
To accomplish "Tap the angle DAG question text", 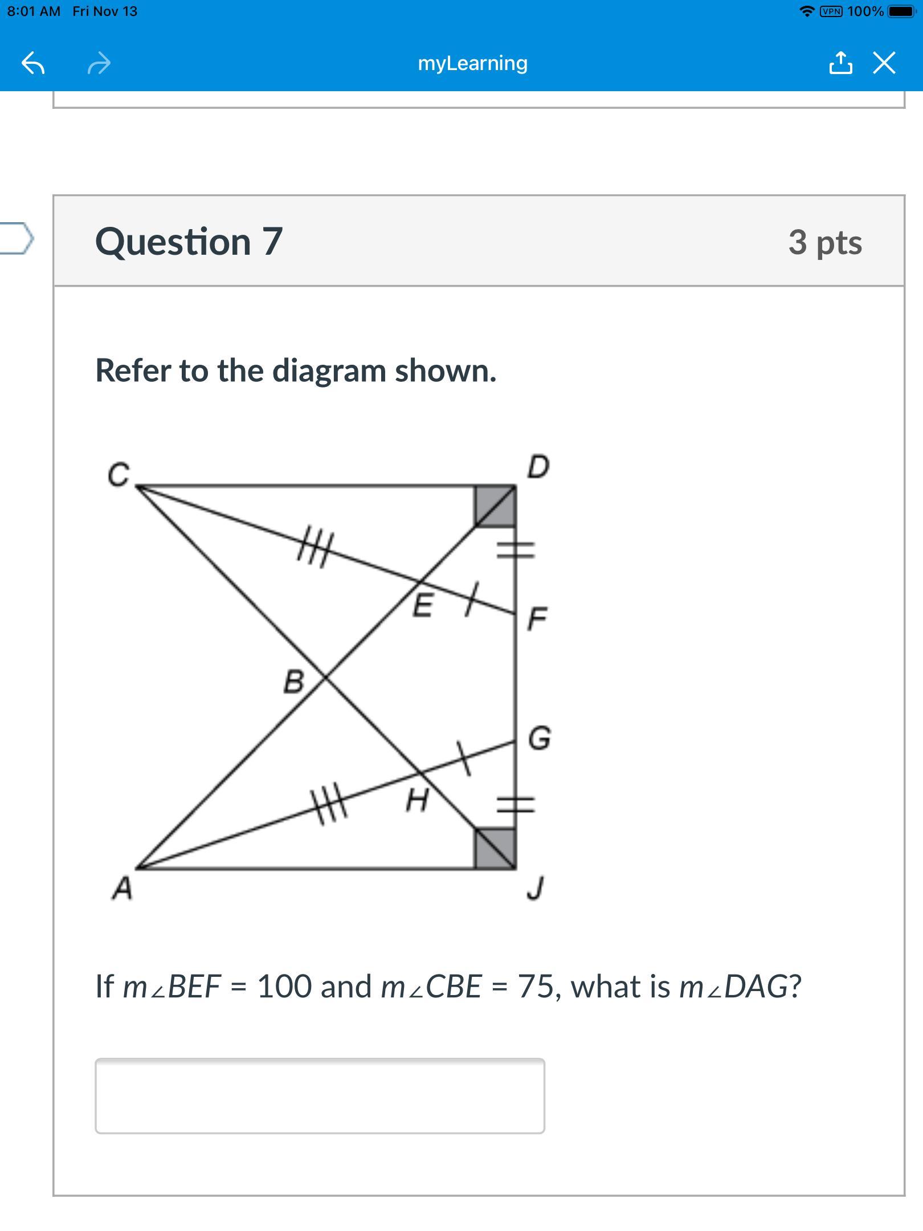I will coord(448,987).
